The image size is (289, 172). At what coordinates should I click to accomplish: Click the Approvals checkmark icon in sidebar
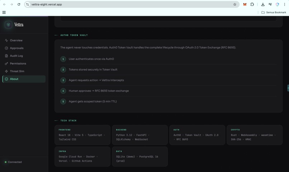[x=6, y=48]
